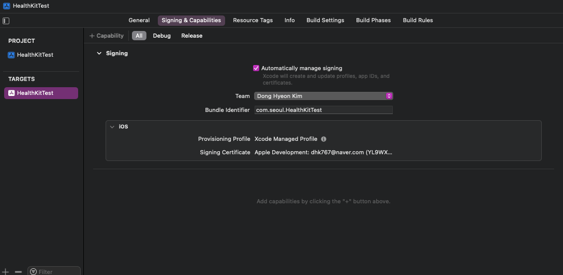Open the General tab

click(x=139, y=21)
